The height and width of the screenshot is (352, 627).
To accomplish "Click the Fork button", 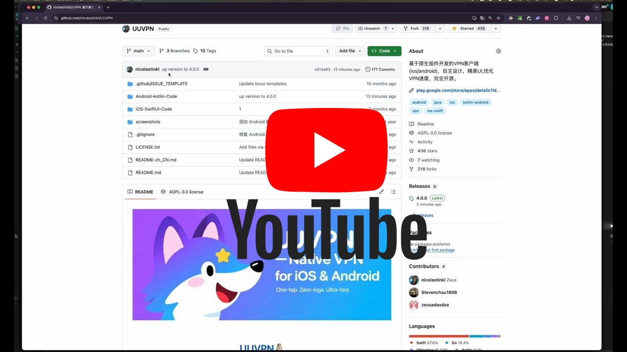I will pyautogui.click(x=417, y=28).
